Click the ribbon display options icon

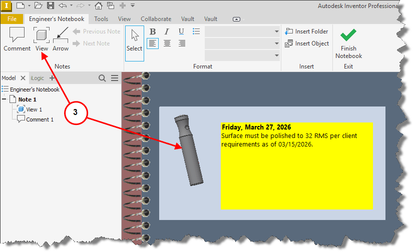(x=236, y=19)
